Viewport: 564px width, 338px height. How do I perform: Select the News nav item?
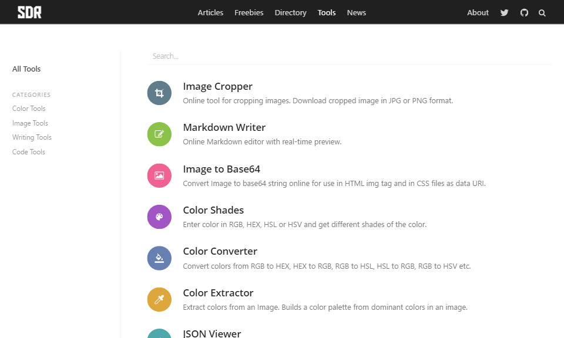(356, 12)
